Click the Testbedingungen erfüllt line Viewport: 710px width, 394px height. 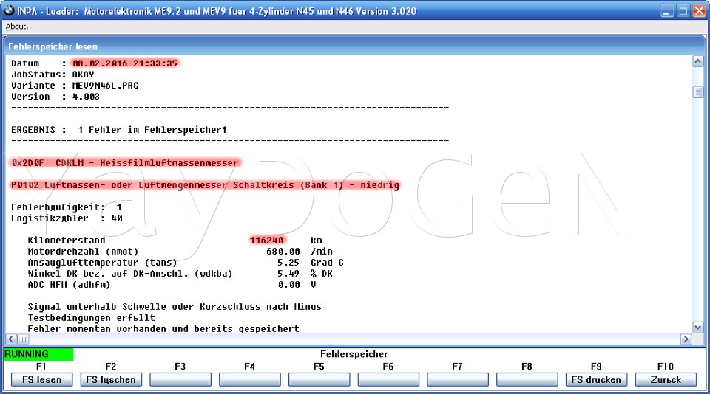coord(92,318)
